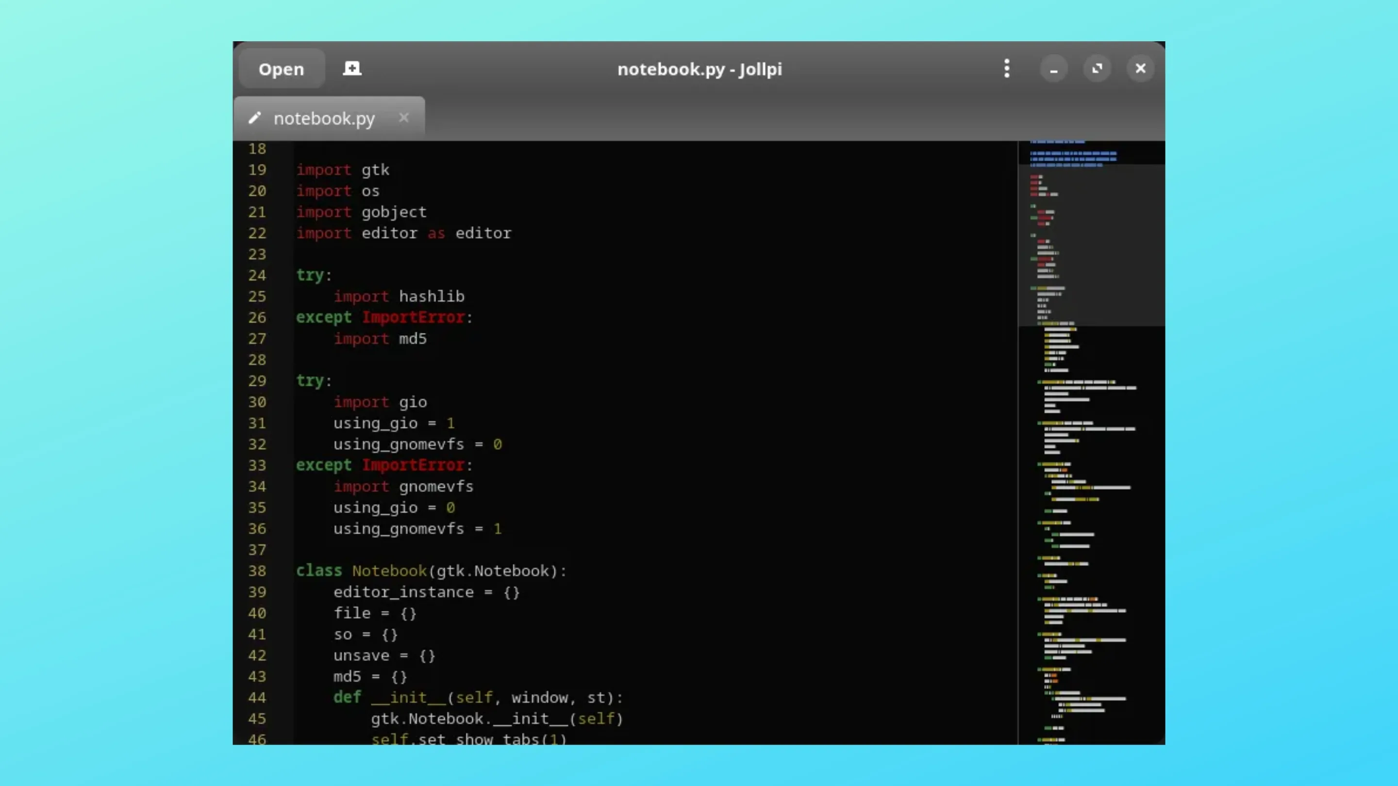Image resolution: width=1398 pixels, height=786 pixels.
Task: Click the import hashlib statement
Action: (399, 296)
